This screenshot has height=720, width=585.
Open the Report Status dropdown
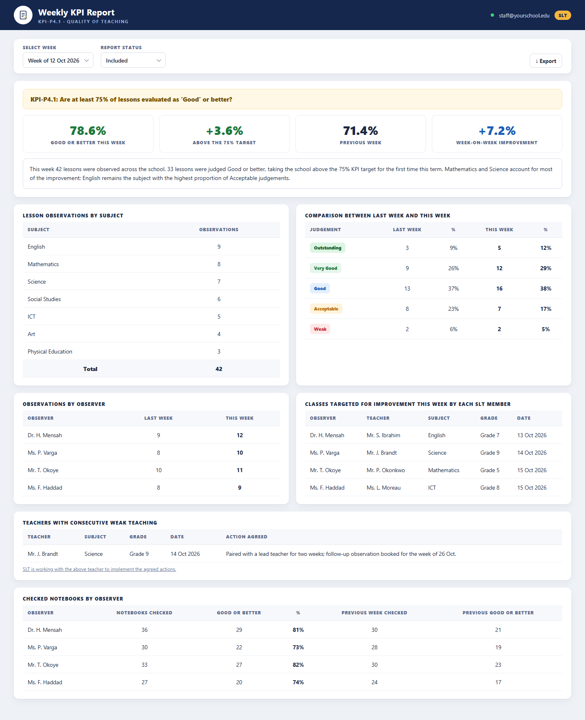pos(133,61)
